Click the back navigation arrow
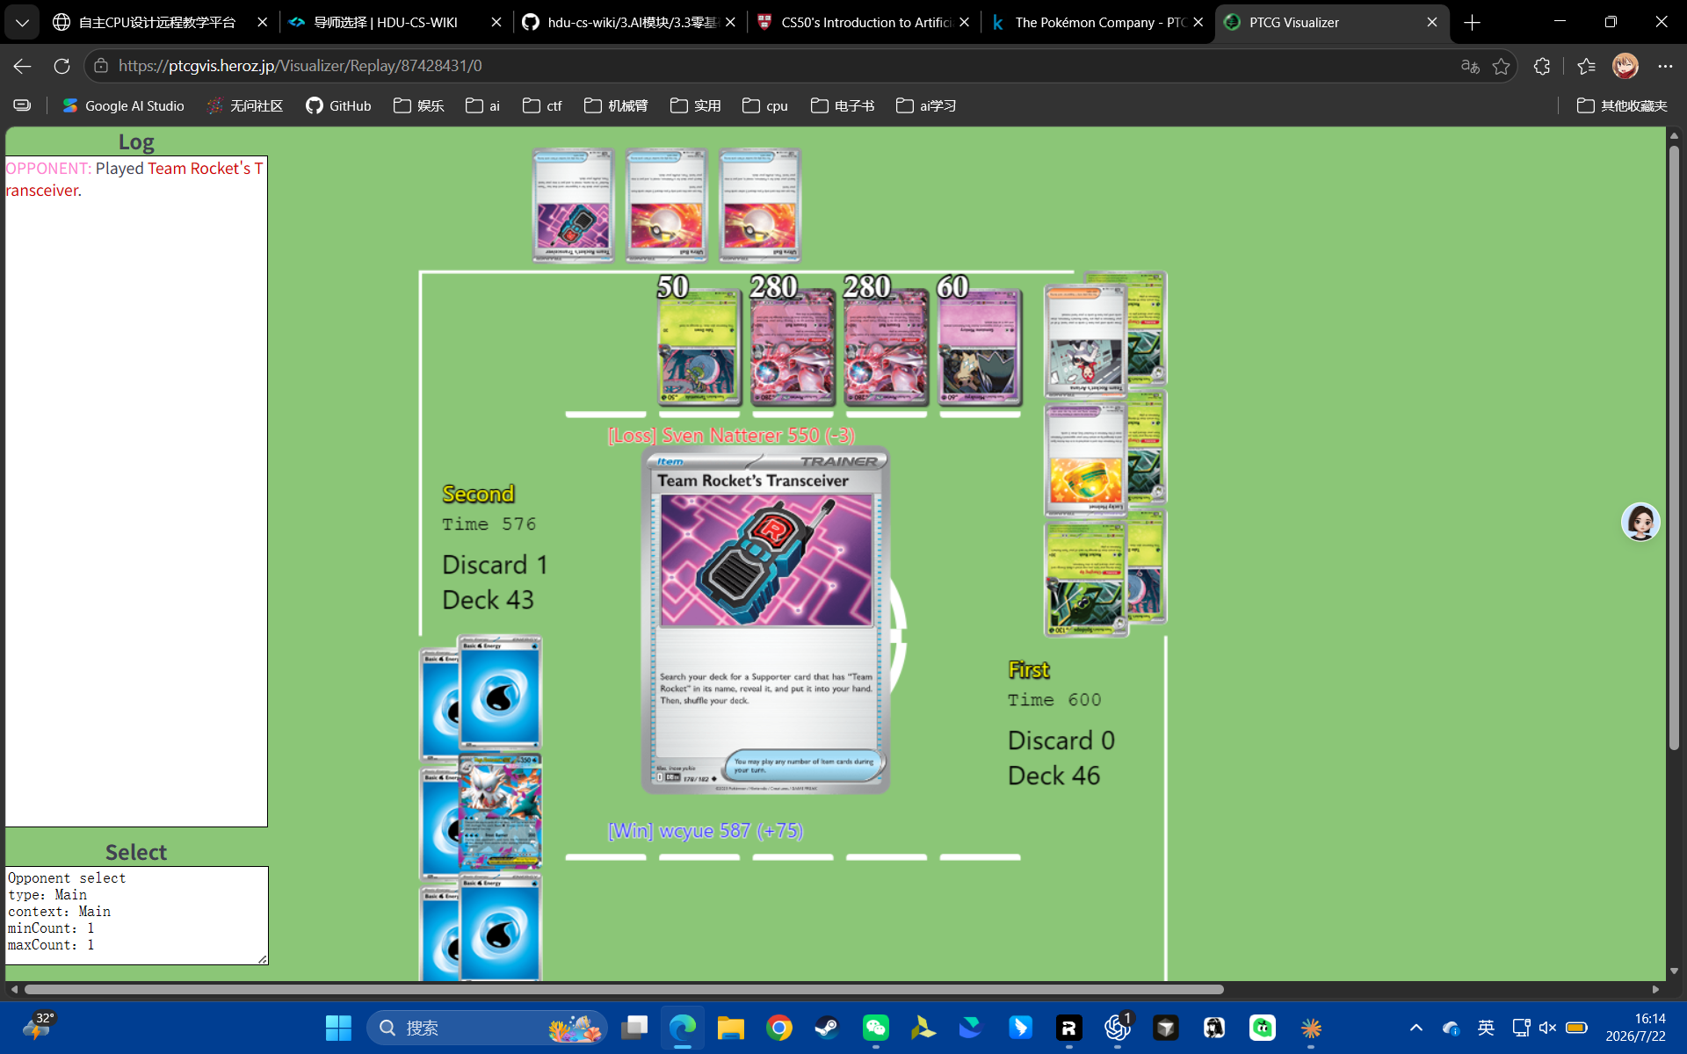This screenshot has width=1687, height=1054. [x=23, y=66]
